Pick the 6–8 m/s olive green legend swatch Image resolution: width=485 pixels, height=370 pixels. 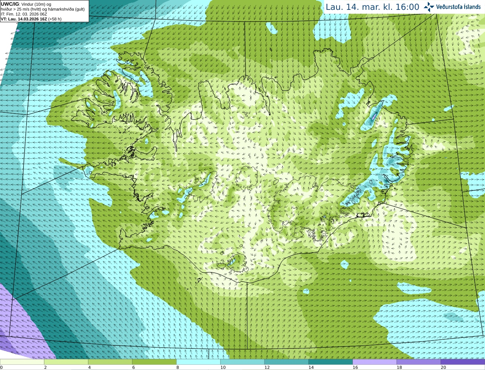click(x=154, y=362)
